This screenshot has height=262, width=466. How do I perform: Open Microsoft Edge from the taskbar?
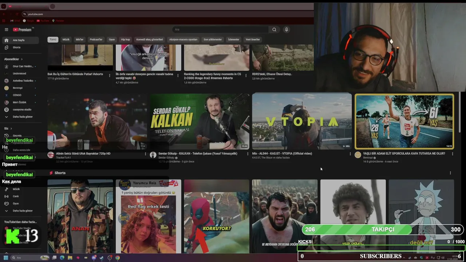(x=62, y=258)
